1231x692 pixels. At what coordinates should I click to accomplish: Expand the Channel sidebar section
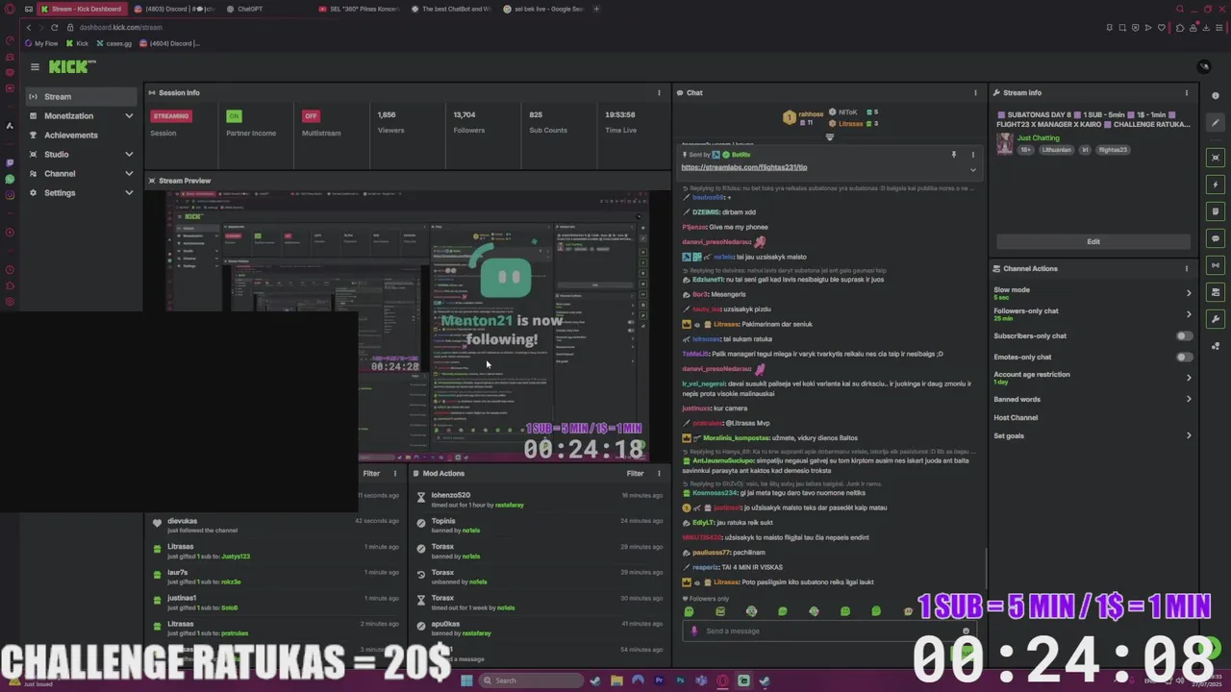pos(81,173)
